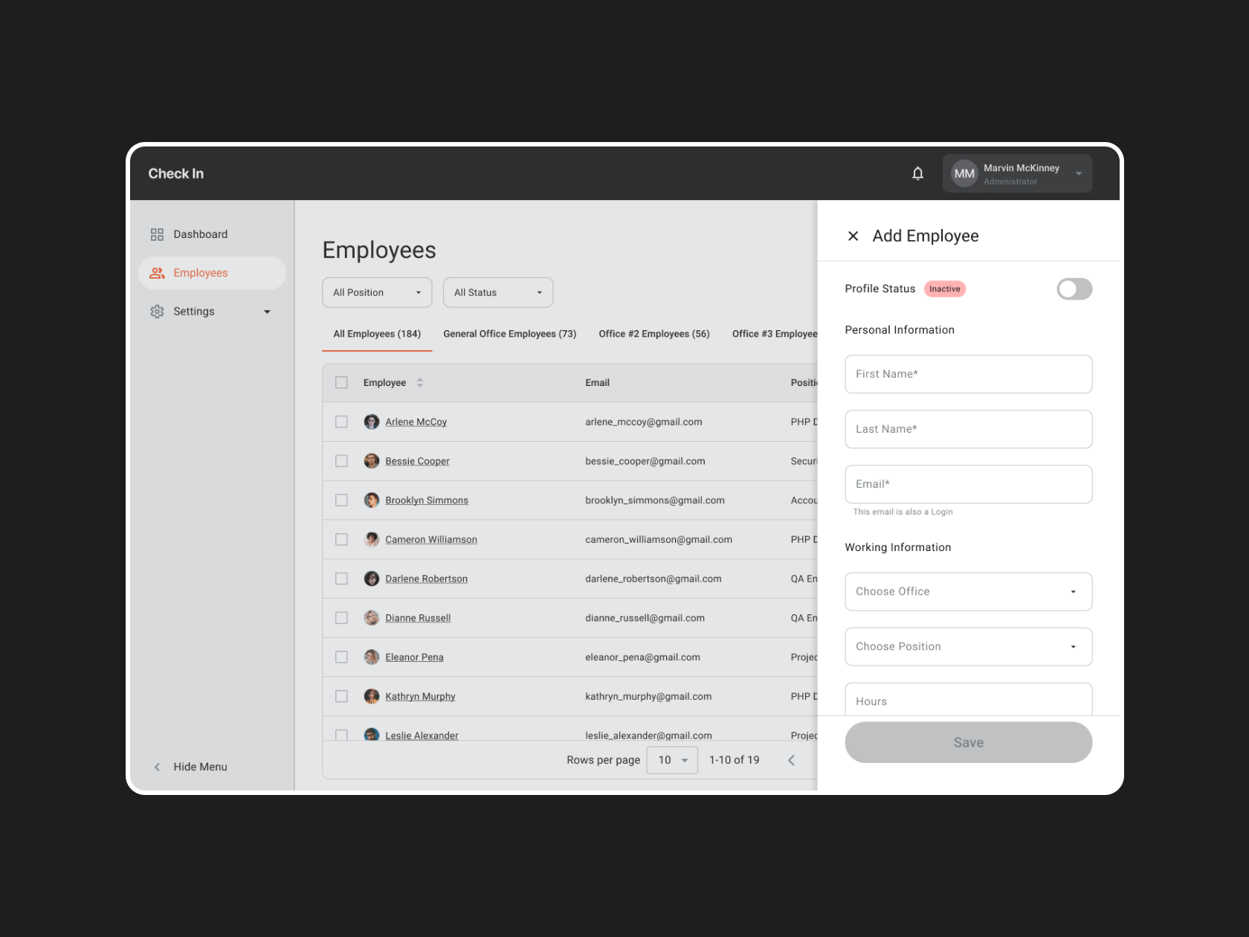
Task: Select Arlene McCoy's row checkbox
Action: pos(341,422)
